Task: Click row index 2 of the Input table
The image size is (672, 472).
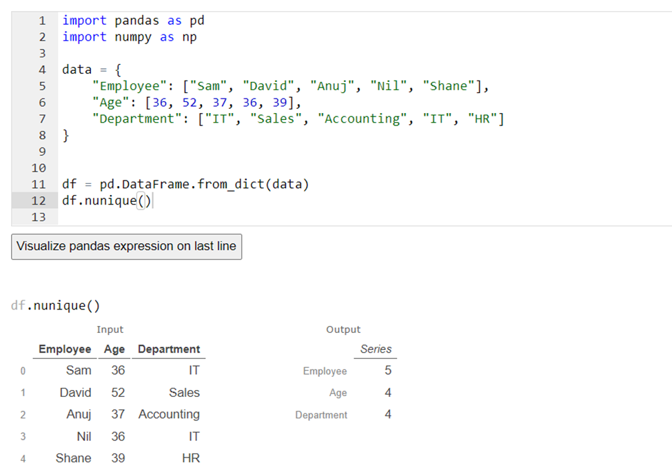Action: [23, 415]
